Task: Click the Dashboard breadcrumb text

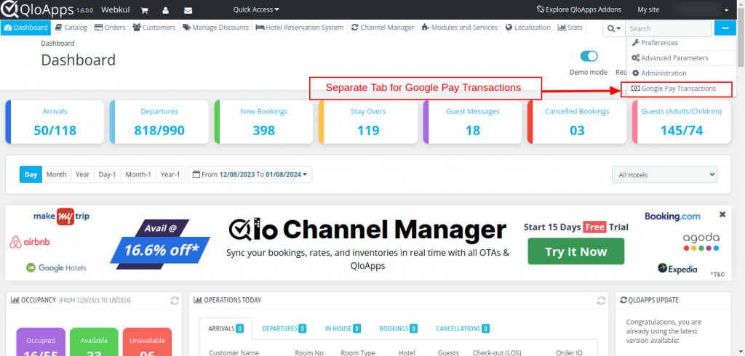Action: click(57, 43)
